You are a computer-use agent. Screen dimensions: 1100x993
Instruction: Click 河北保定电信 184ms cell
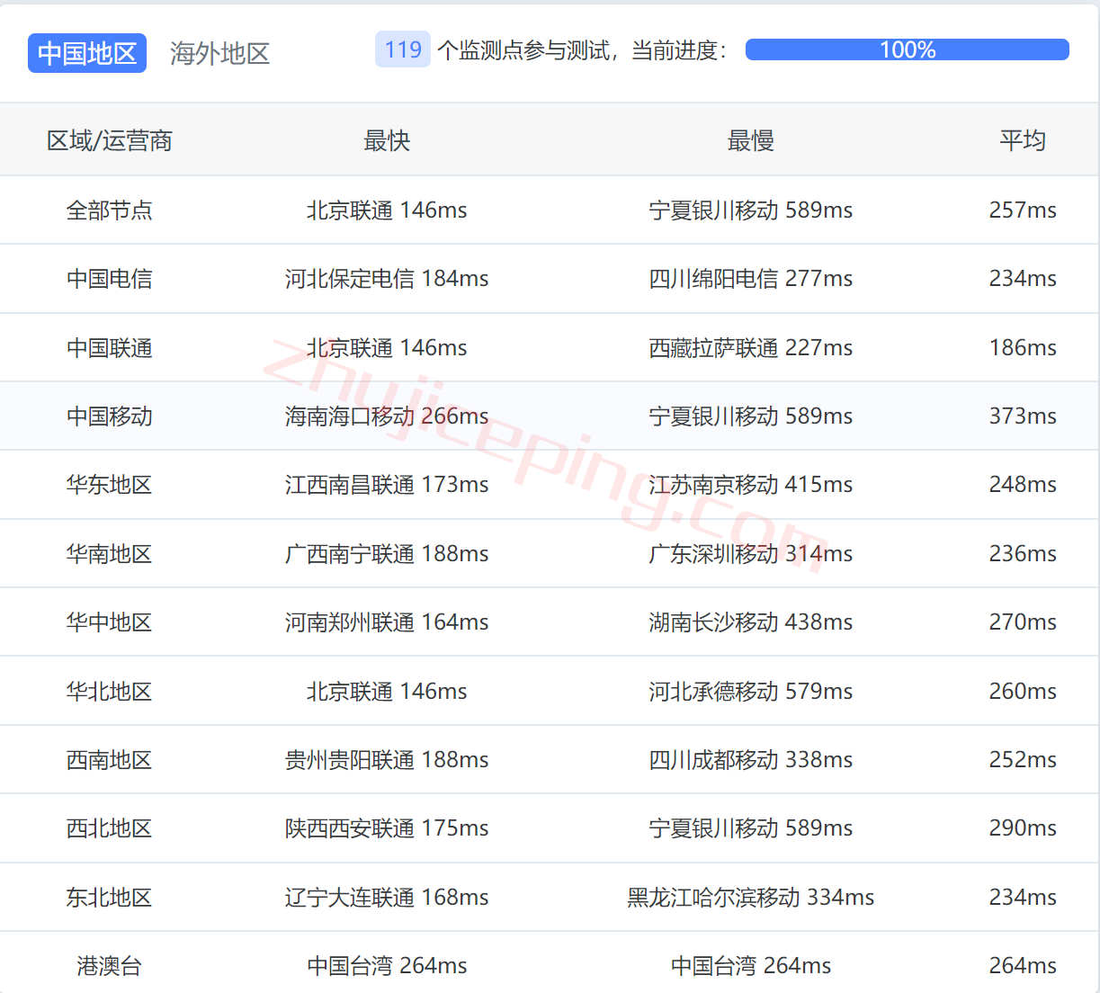[387, 279]
